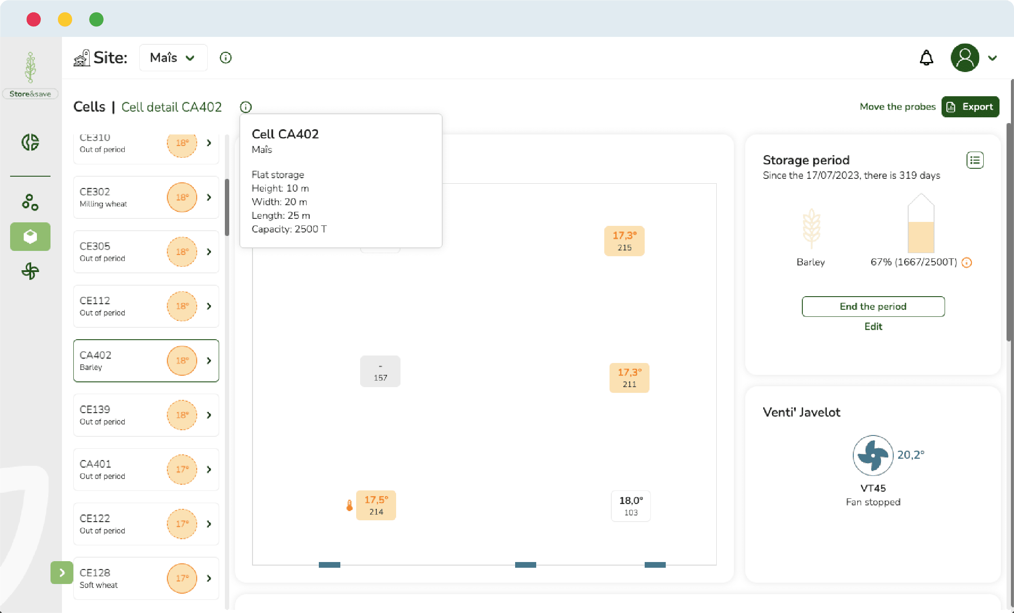Click 20,2° fan temperature value

tap(911, 455)
